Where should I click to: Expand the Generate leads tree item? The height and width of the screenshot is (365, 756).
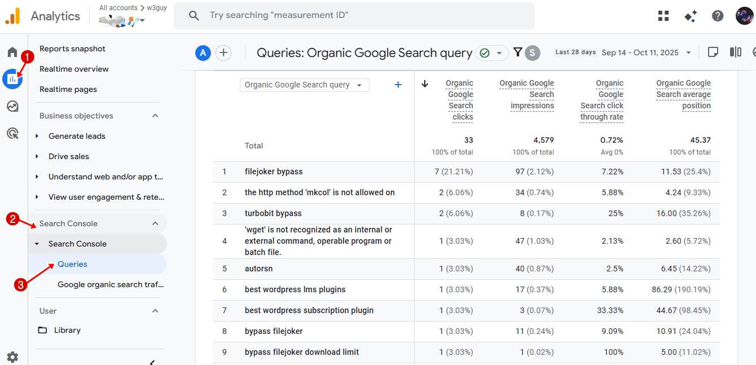tap(37, 136)
